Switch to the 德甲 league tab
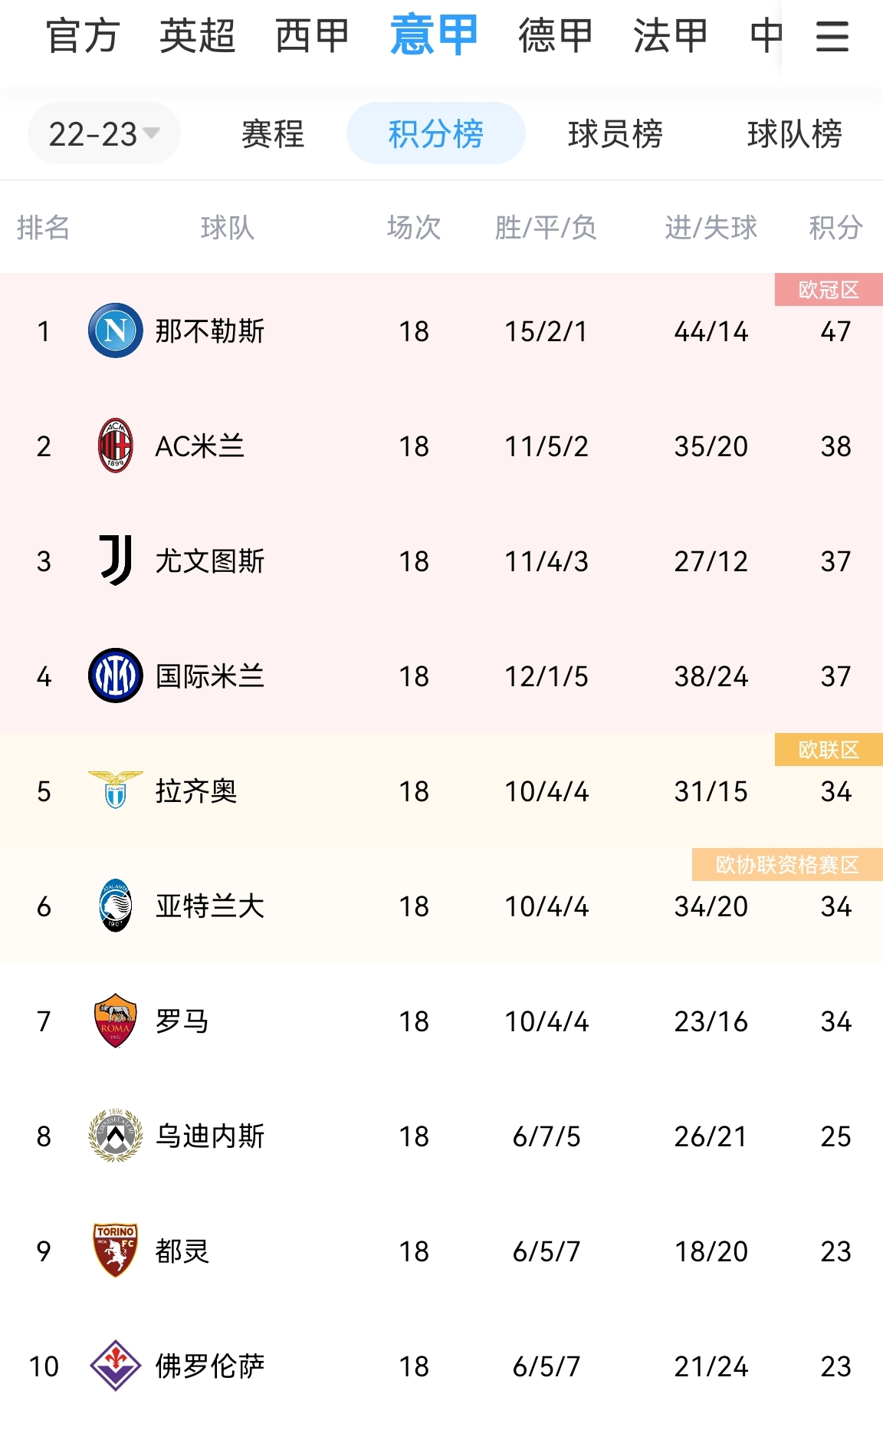 556,36
